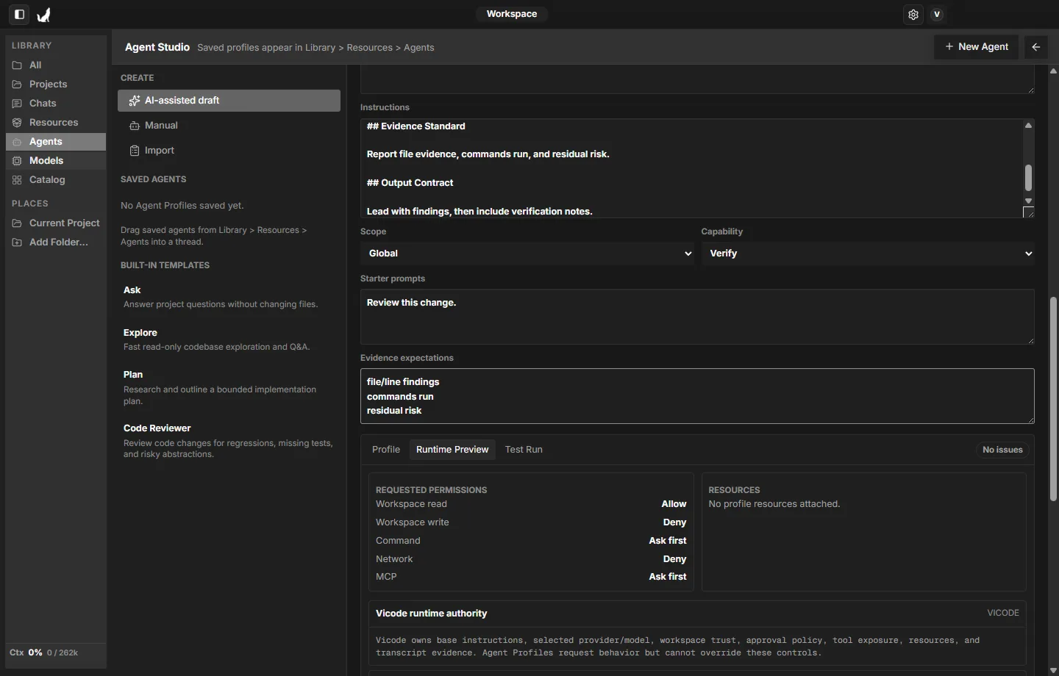Click the All folder icon

[17, 65]
